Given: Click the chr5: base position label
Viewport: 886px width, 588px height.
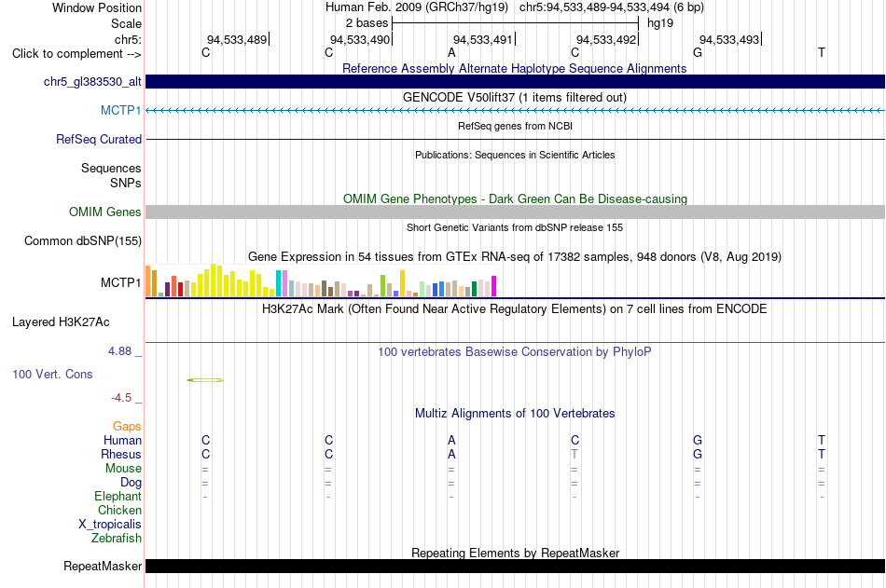Looking at the screenshot, I should coord(128,39).
